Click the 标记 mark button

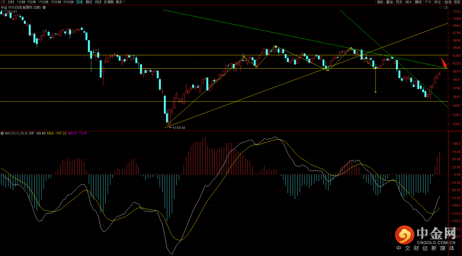pyautogui.click(x=437, y=2)
